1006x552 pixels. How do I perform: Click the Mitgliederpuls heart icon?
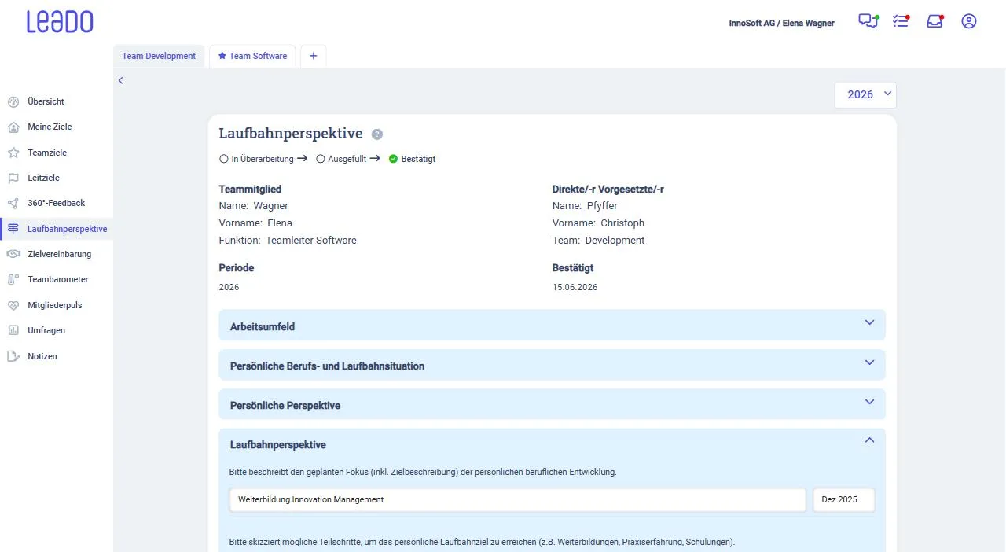(x=13, y=305)
